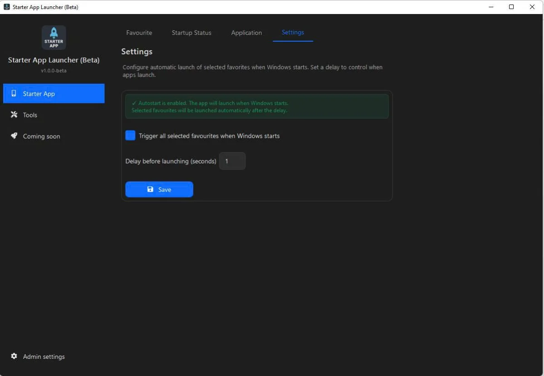544x376 pixels.
Task: Click the v1.0.0-beta version label
Action: coord(53,70)
